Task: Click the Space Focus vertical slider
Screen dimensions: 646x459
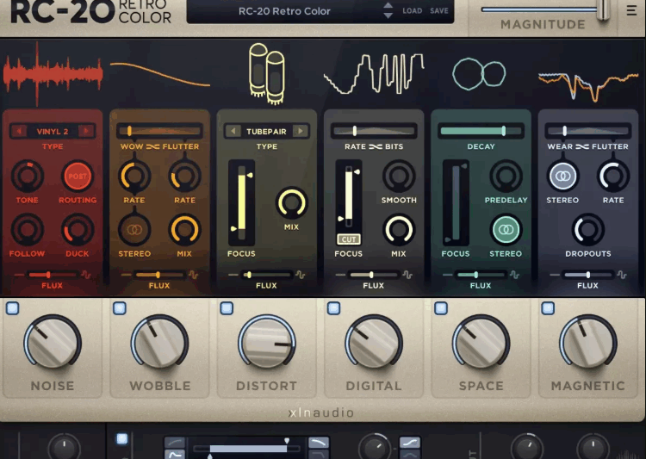Action: (456, 202)
